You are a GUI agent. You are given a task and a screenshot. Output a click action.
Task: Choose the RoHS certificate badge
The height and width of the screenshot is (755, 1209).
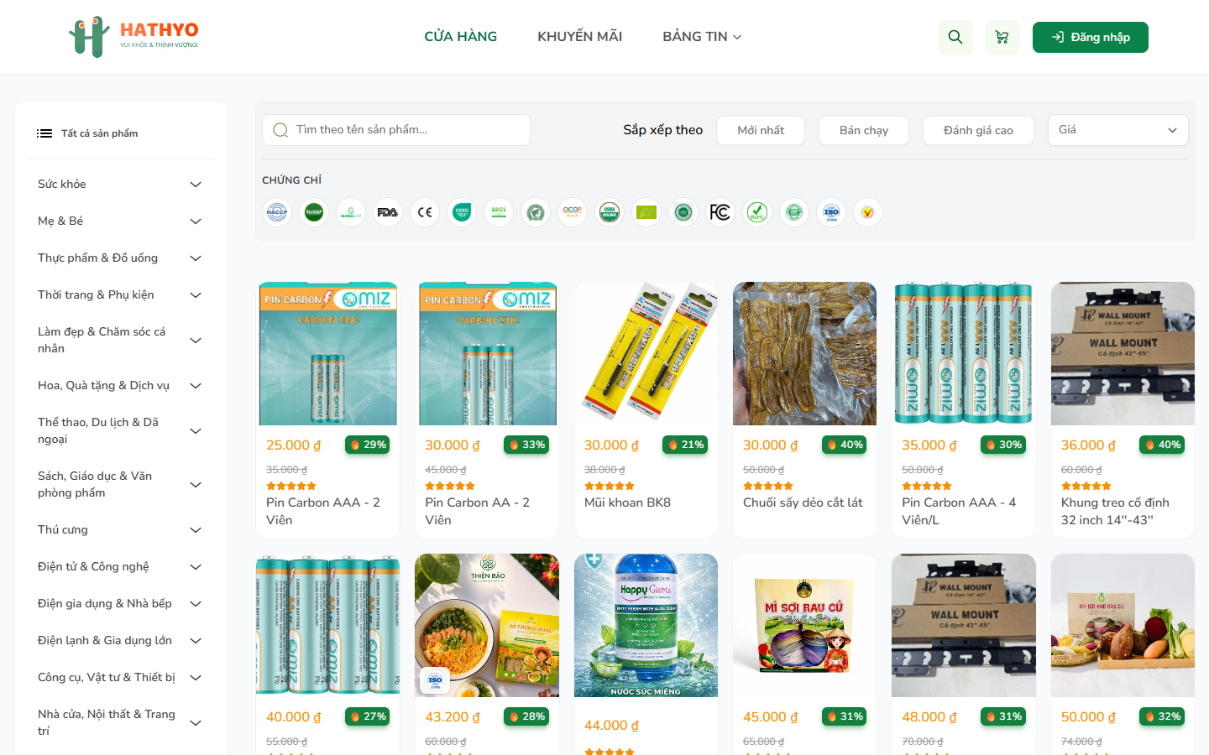[757, 212]
